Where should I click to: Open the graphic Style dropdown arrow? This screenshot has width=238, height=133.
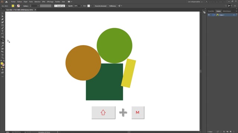[91, 6]
